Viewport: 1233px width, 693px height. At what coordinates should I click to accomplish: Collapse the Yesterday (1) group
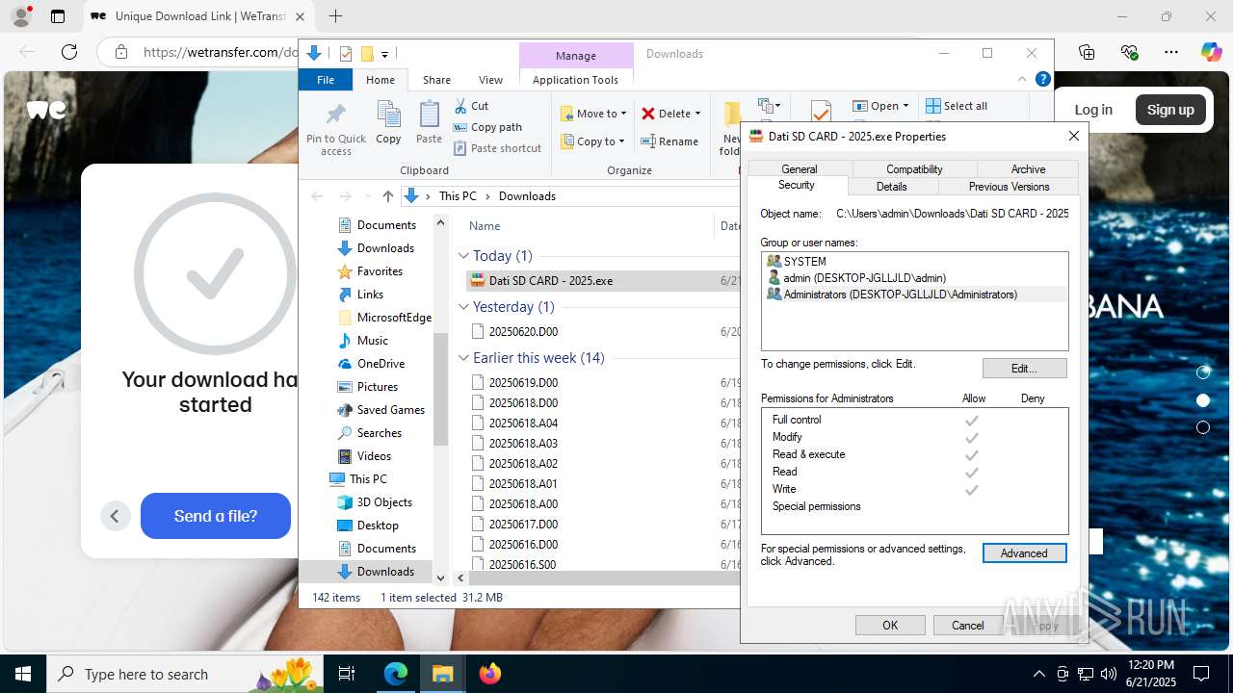click(x=463, y=307)
